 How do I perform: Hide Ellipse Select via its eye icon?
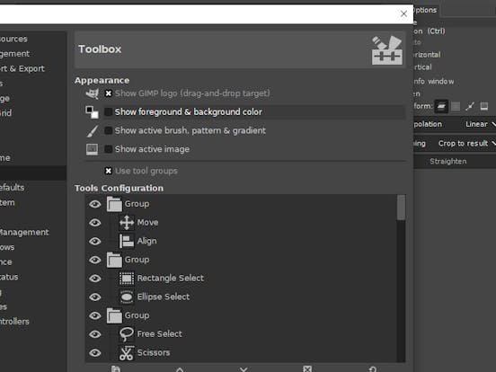95,297
